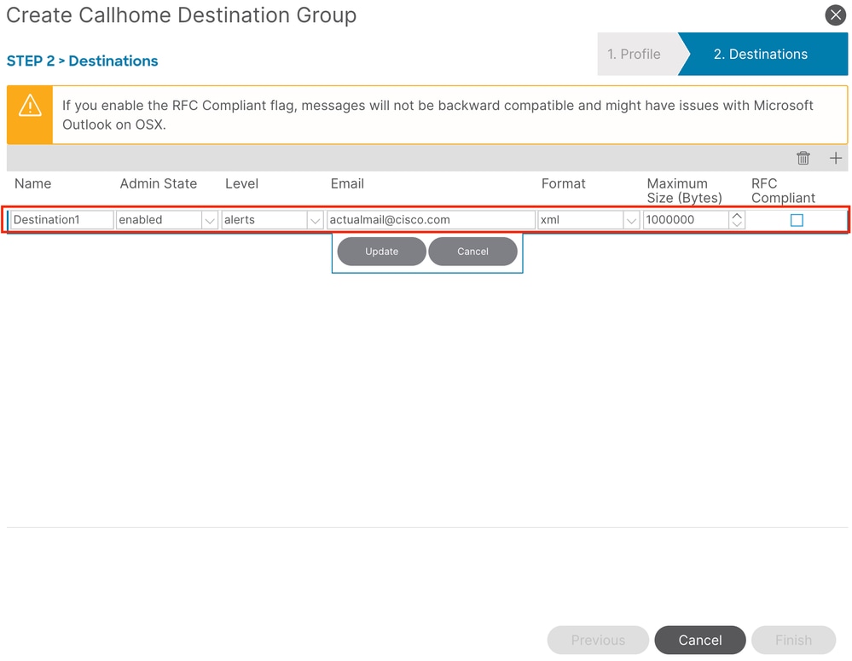
Task: Toggle RFC Compliant off for Destination1
Action: pyautogui.click(x=797, y=219)
